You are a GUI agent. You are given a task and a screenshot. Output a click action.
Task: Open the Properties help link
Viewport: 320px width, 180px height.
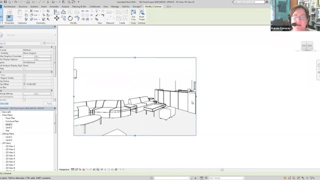(4, 103)
